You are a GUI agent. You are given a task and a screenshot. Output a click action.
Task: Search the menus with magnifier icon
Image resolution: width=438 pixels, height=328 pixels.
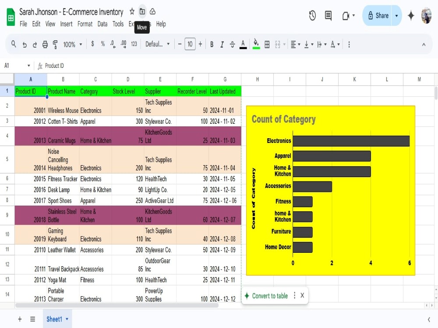tap(14, 44)
